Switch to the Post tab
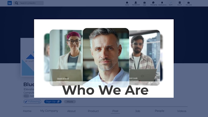 [x=115, y=111]
